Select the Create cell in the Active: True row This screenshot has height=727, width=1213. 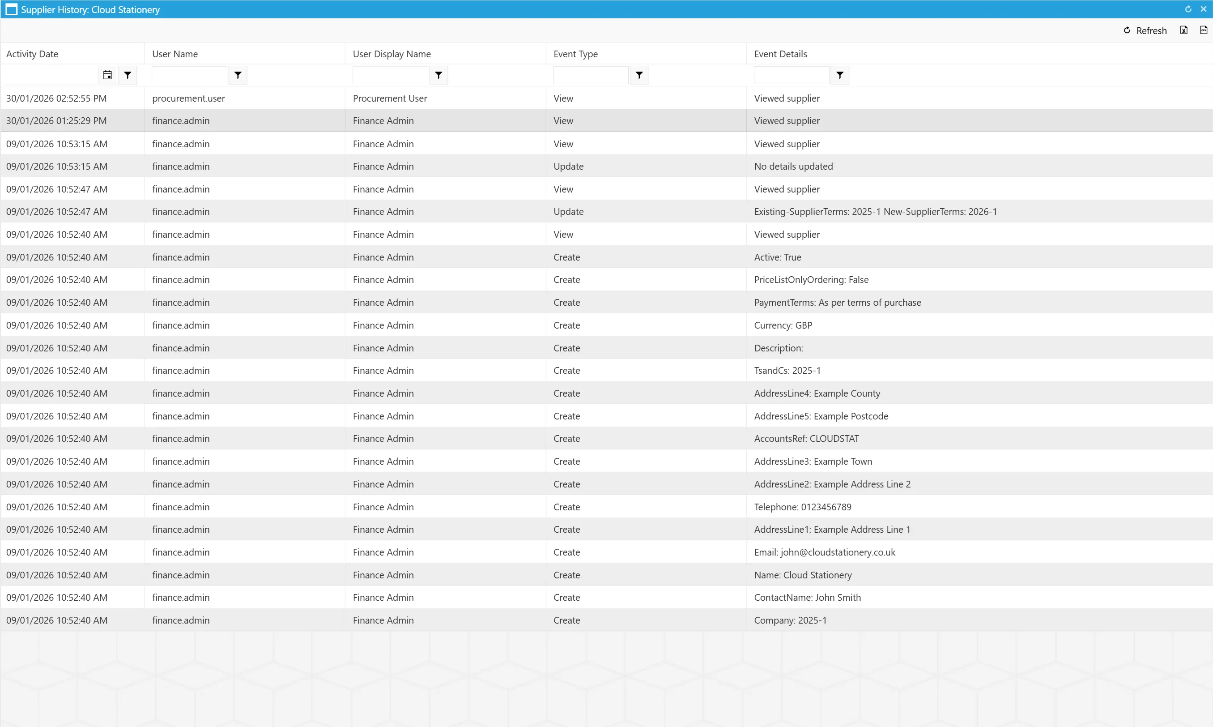coord(646,257)
